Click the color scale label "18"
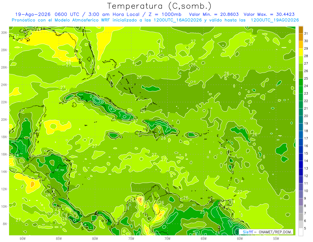The image size is (313, 242). coord(306,131)
